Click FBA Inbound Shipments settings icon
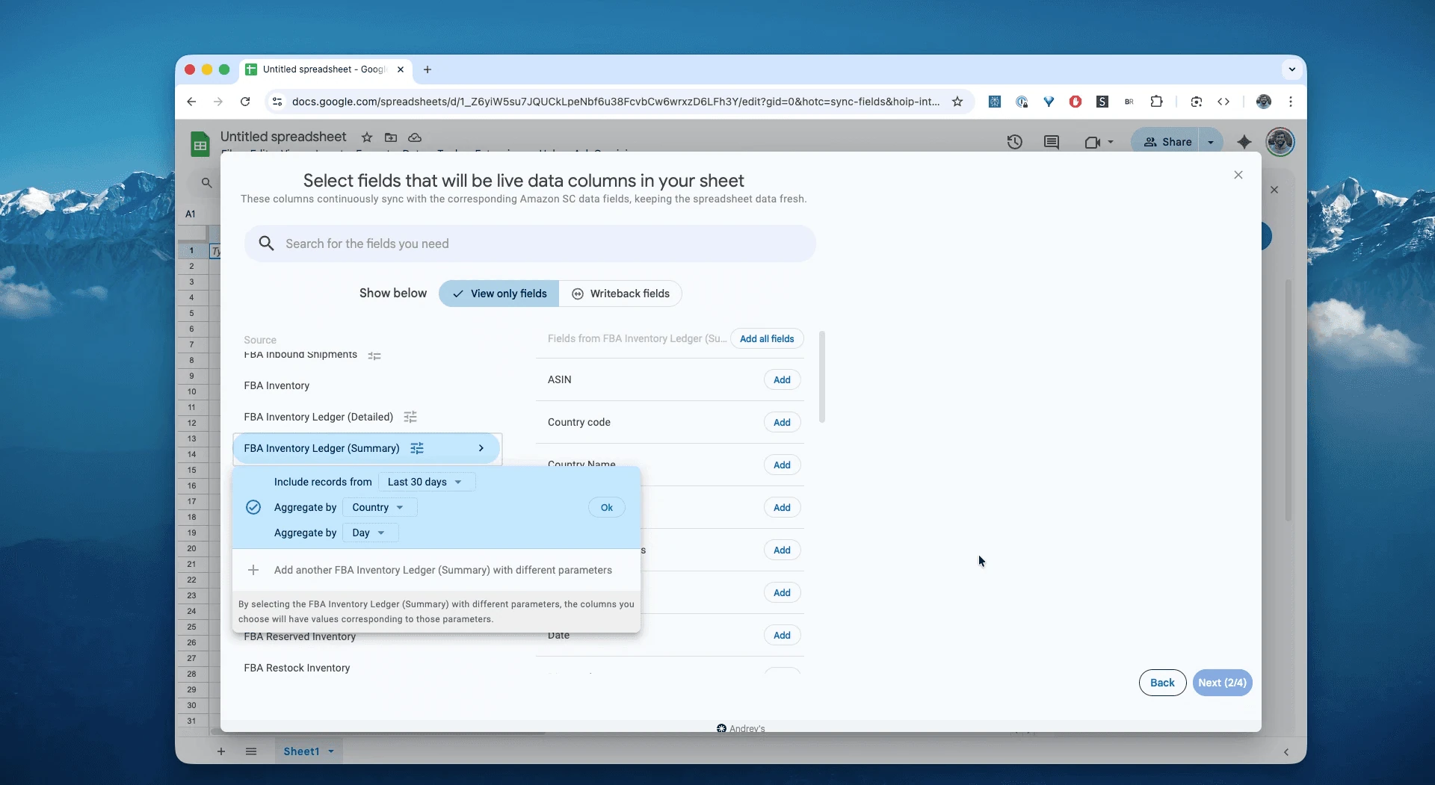Viewport: 1435px width, 785px height. [374, 356]
